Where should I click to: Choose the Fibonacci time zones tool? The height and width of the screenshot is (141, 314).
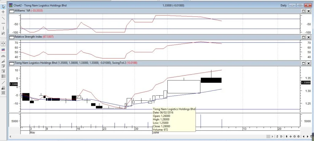[3, 76]
